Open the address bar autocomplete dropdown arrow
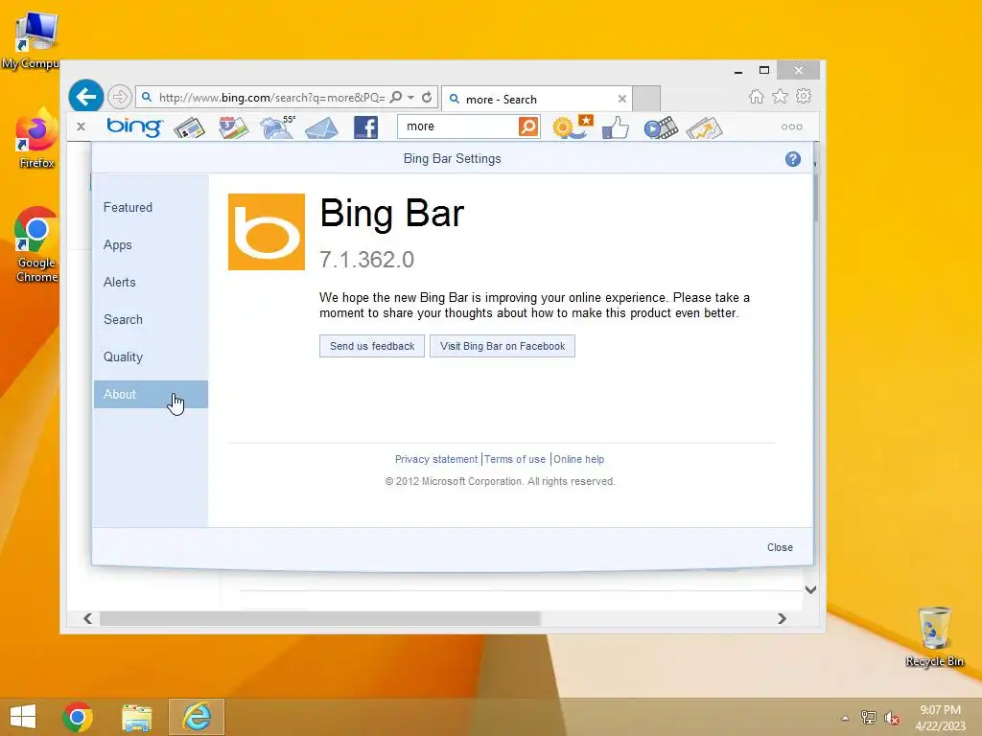This screenshot has width=982, height=736. pos(410,97)
